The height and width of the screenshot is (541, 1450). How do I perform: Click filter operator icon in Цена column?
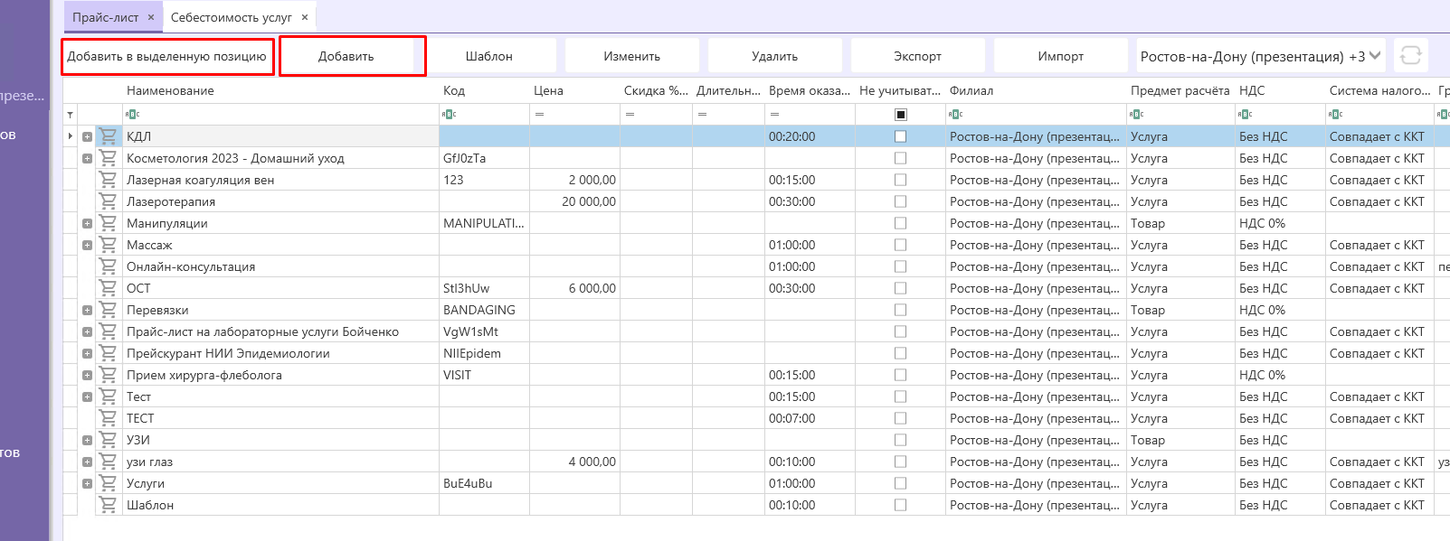tap(539, 115)
